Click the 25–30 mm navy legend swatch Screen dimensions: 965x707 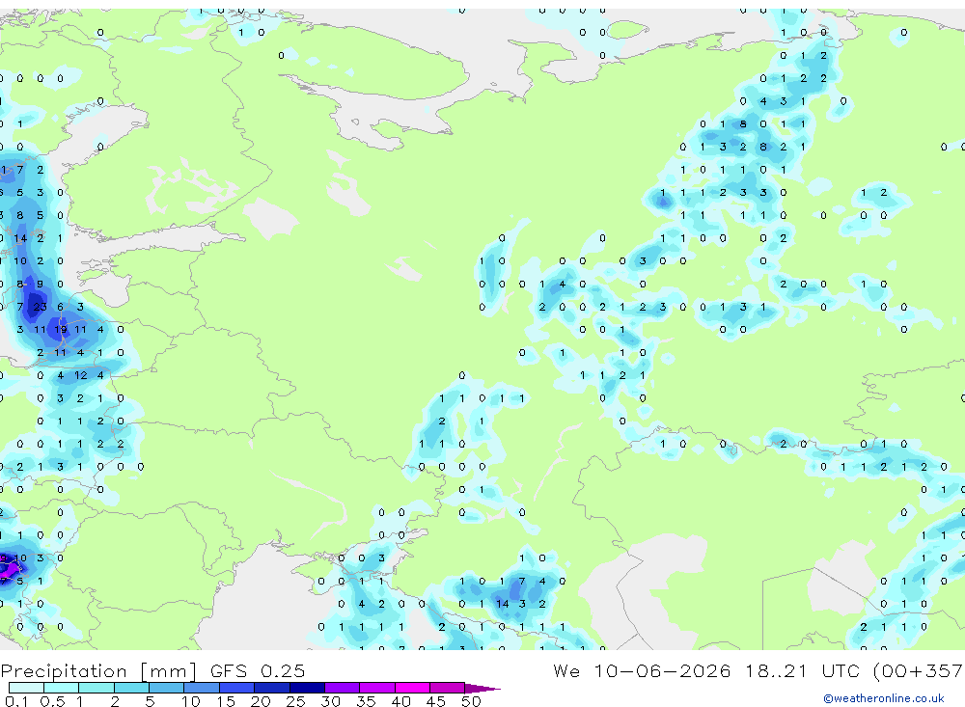point(307,688)
